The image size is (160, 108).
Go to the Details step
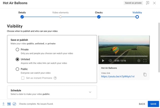click(x=22, y=17)
